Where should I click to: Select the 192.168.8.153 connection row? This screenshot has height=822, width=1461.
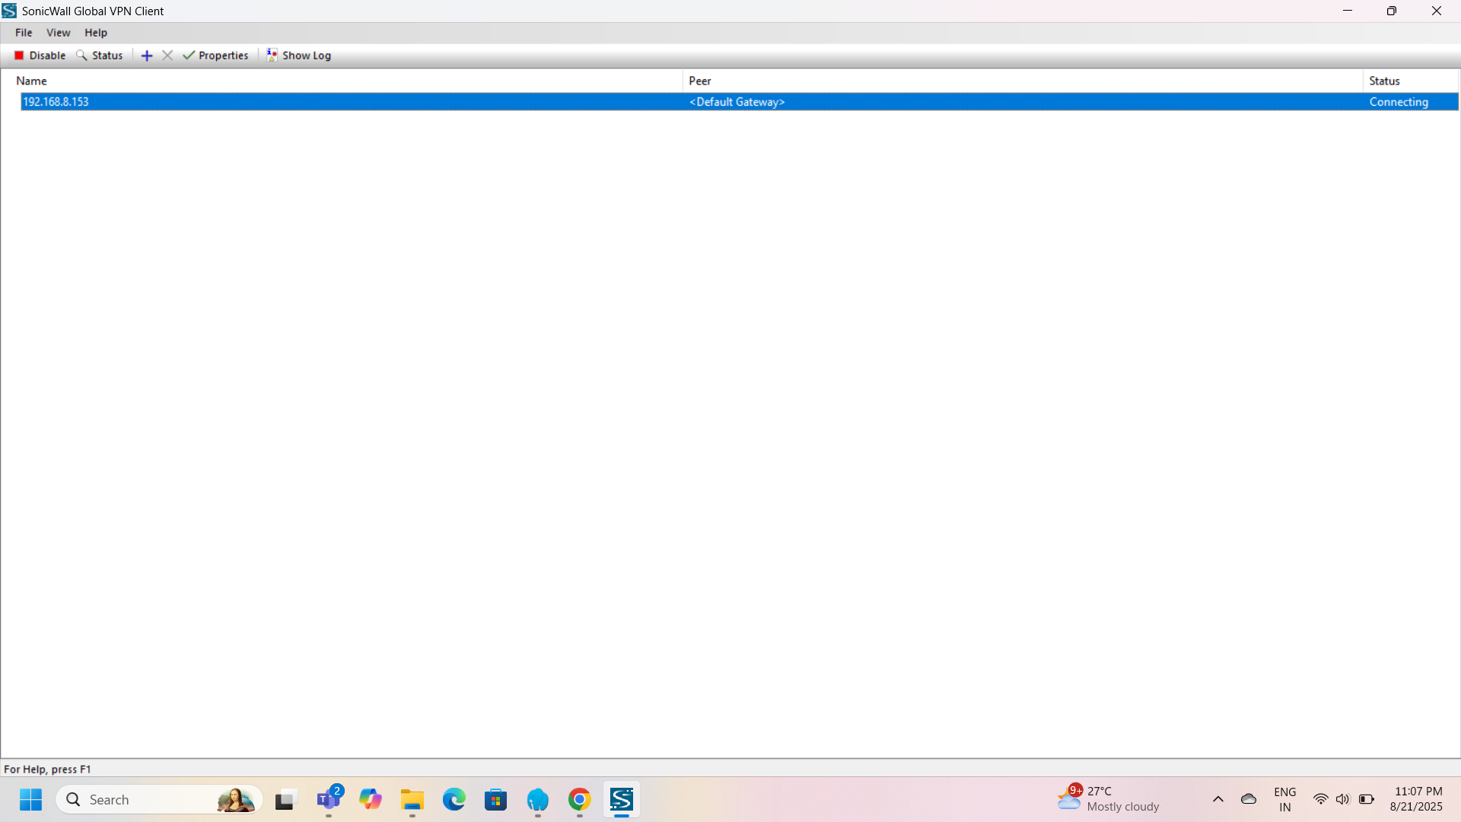tap(56, 102)
